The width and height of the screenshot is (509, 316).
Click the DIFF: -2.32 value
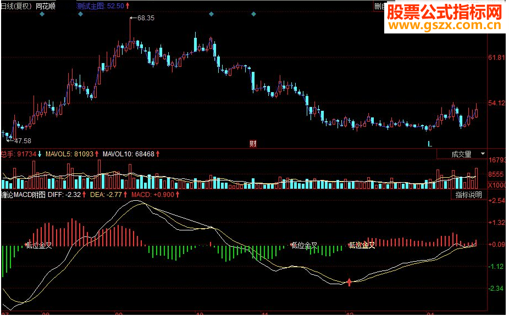[64, 195]
